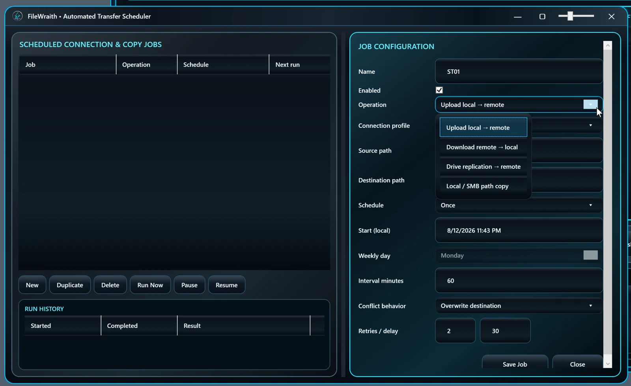Click the retry delay field showing 30
Image resolution: width=631 pixels, height=386 pixels.
coord(505,331)
